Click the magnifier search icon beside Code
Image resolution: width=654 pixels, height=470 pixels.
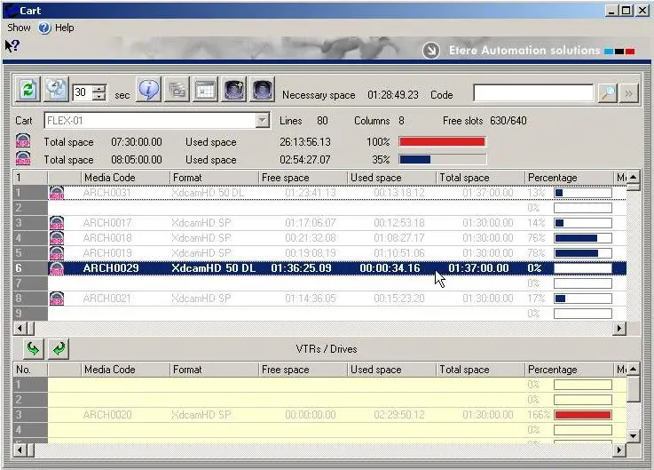click(607, 94)
